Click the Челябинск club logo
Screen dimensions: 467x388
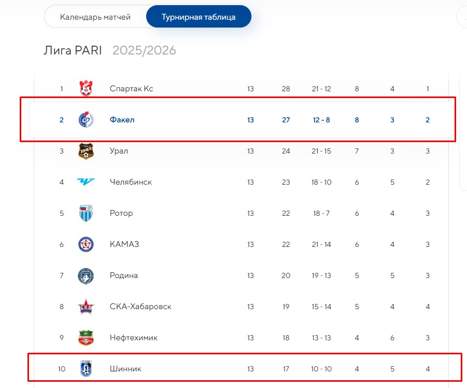tap(86, 182)
